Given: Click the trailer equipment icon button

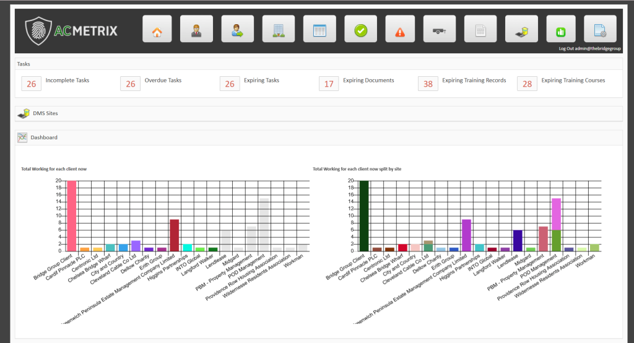Looking at the screenshot, I should pyautogui.click(x=440, y=28).
